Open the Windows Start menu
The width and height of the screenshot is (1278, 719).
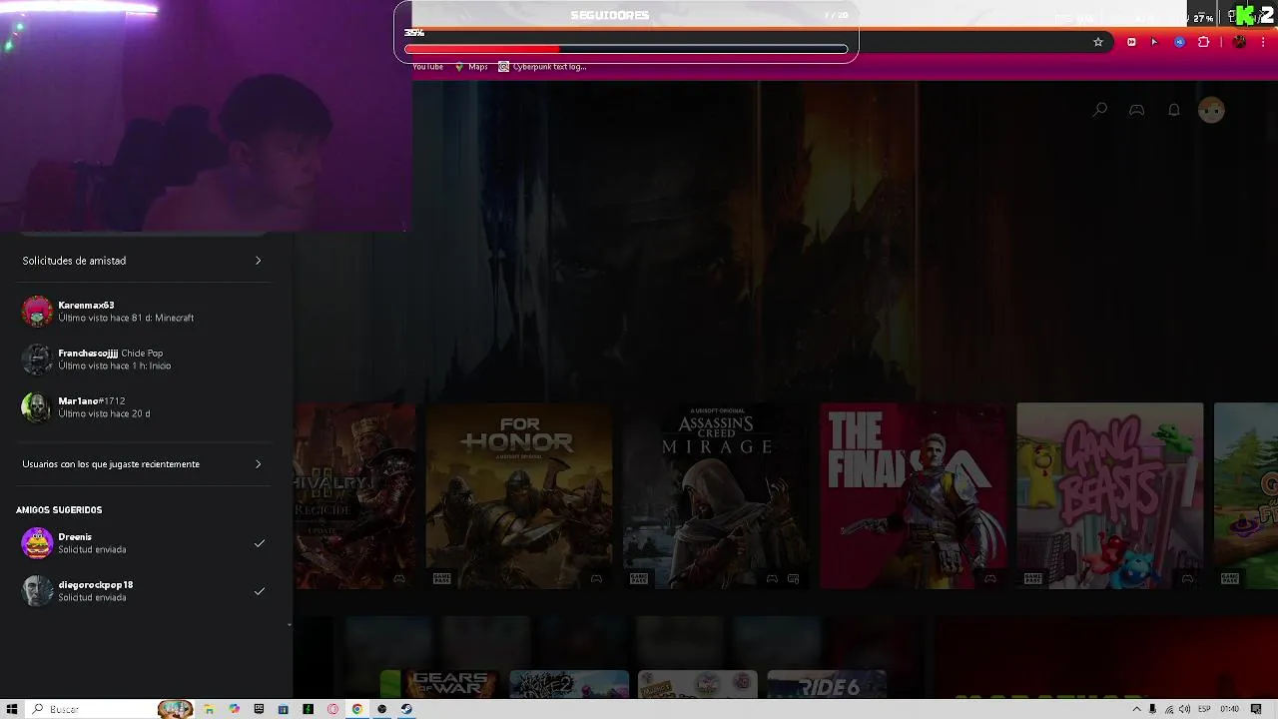[12, 709]
